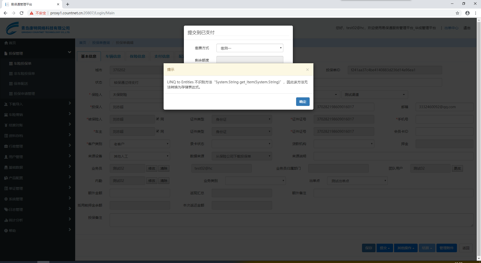Click the grid icon beside 投保申请管理
This screenshot has height=263, width=481.
11,94
